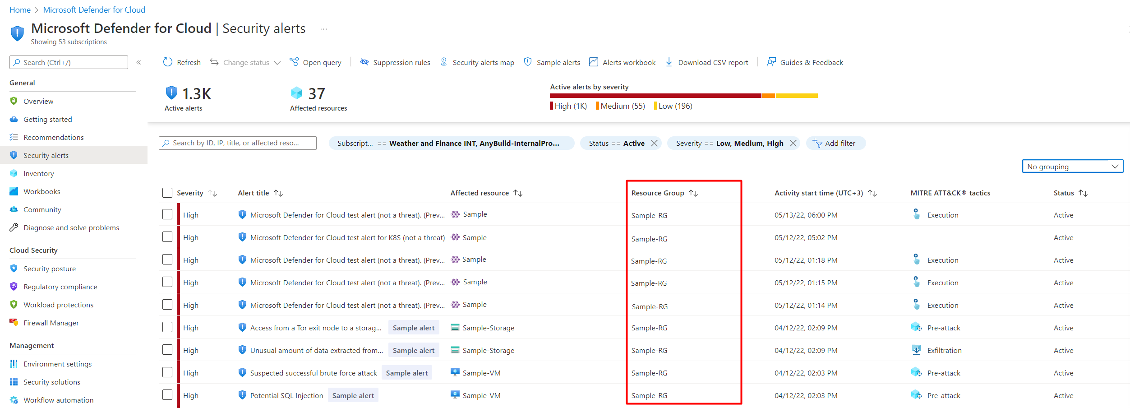
Task: Select Security alerts in the sidebar
Action: click(x=74, y=155)
